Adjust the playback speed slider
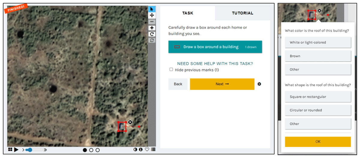 coord(30,150)
